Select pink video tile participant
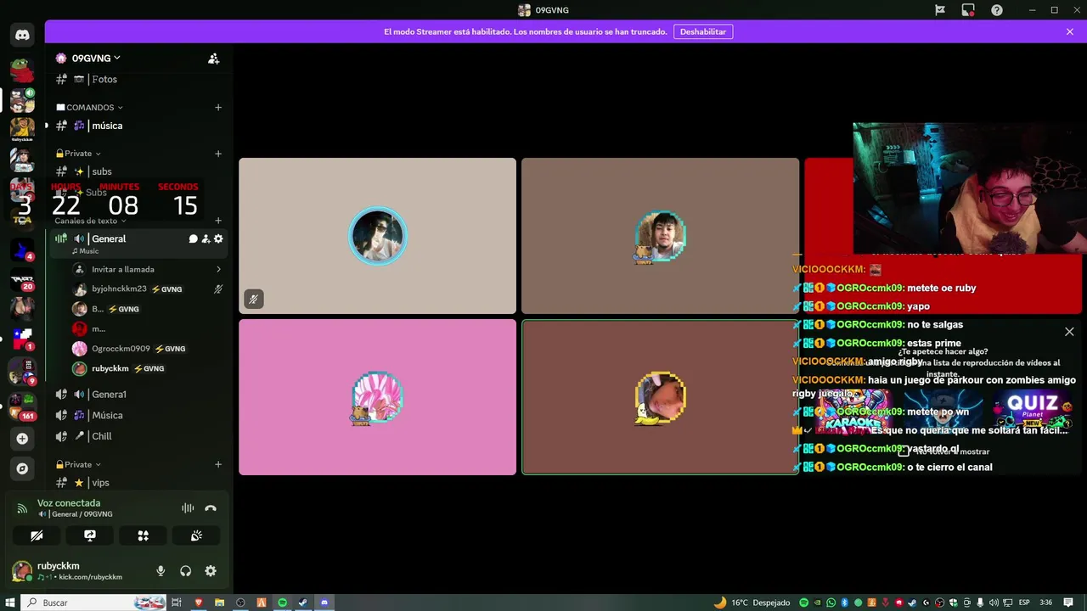Screen dimensions: 1087x611 pyautogui.click(x=377, y=397)
